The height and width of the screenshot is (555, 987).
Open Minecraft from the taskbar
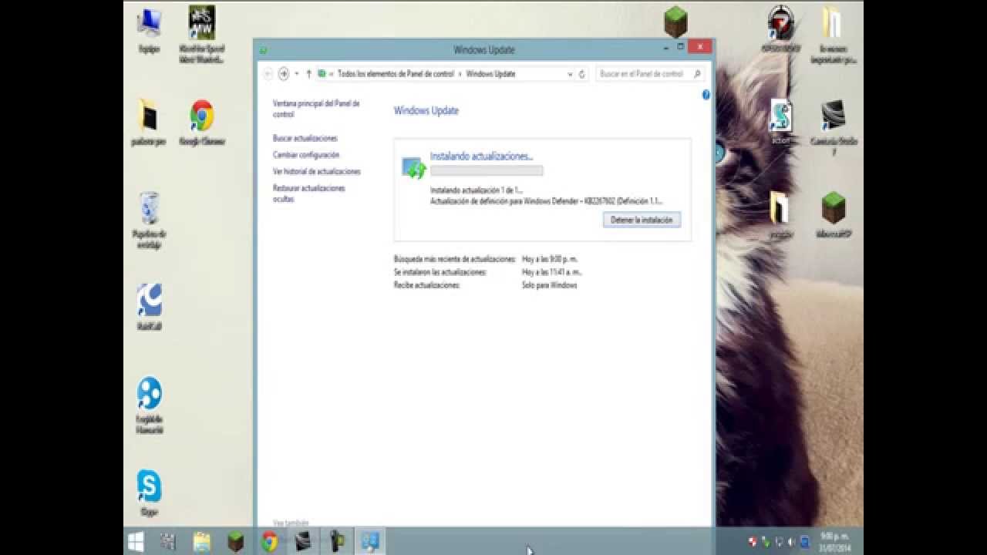235,541
